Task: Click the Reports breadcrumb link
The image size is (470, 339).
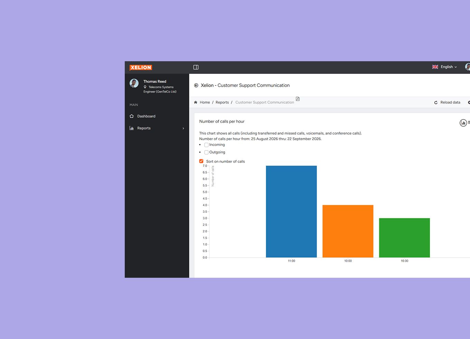Action: coord(222,102)
